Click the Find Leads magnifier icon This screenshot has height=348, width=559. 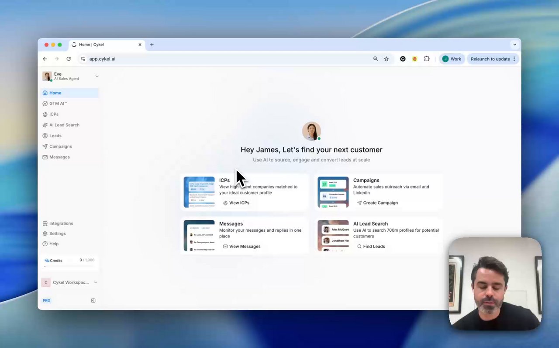pos(359,247)
